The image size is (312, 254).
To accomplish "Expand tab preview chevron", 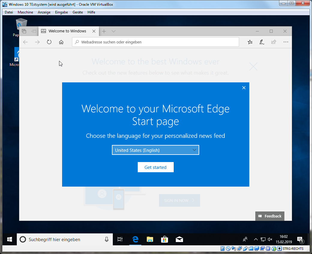I will 113,31.
